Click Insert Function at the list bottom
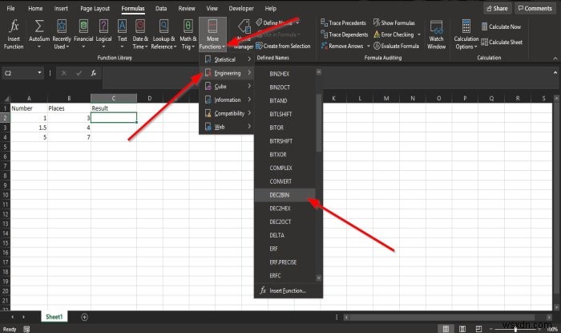The width and height of the screenshot is (561, 333). click(x=288, y=290)
